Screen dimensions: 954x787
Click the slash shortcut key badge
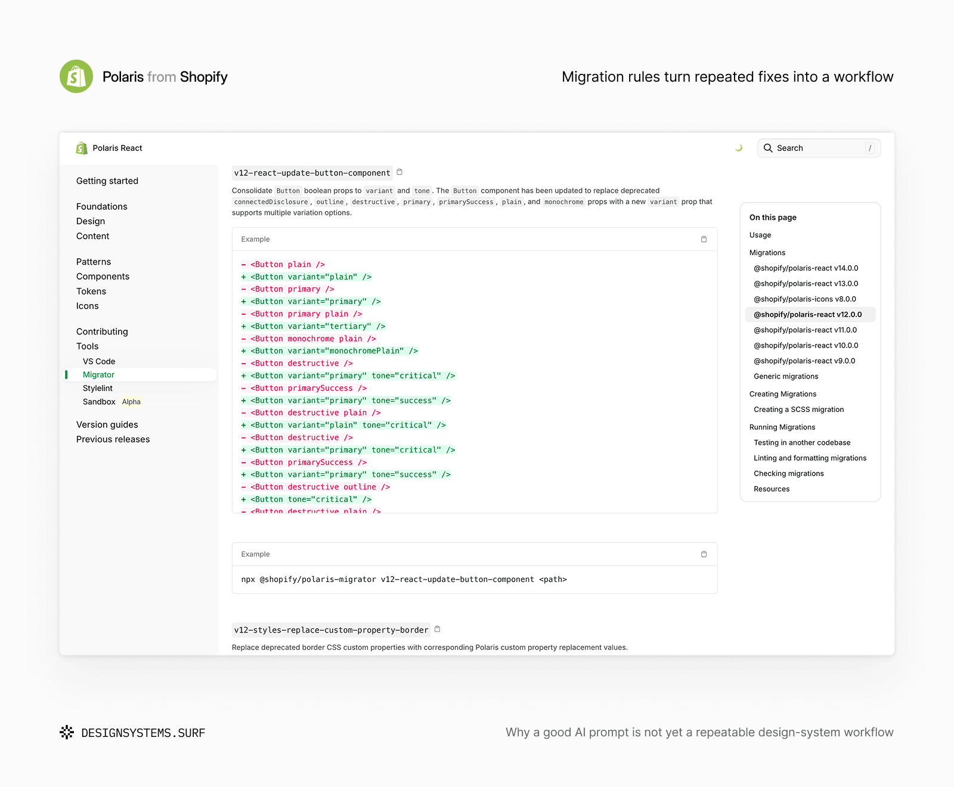coord(870,148)
